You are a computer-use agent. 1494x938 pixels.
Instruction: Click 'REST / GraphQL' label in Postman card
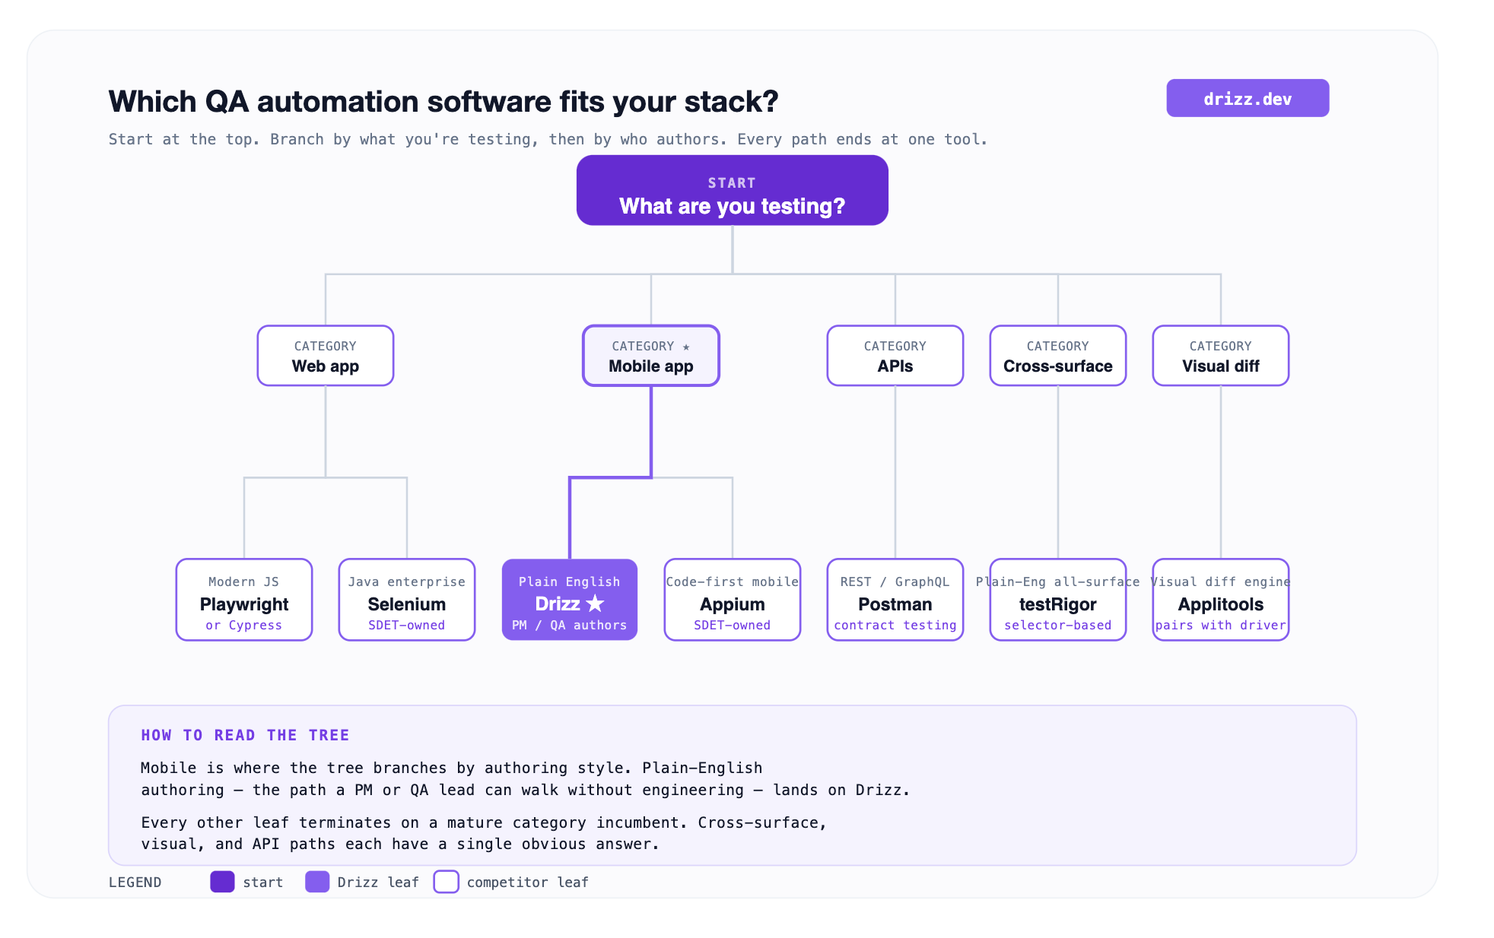point(895,581)
